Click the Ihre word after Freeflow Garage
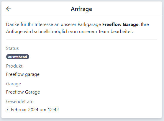The height and width of the screenshot is (121, 164). click(x=145, y=24)
